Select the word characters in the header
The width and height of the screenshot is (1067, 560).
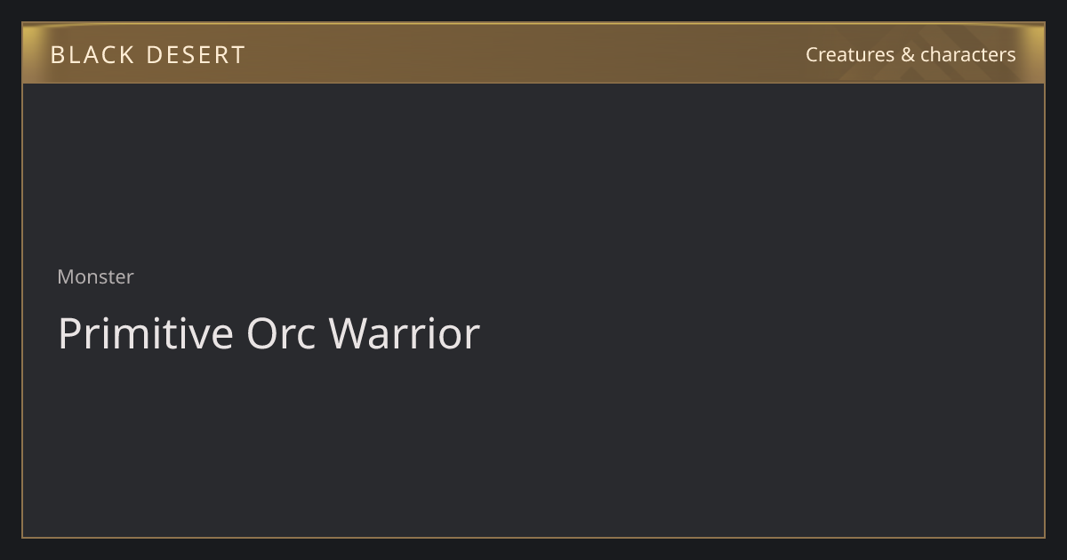[967, 54]
